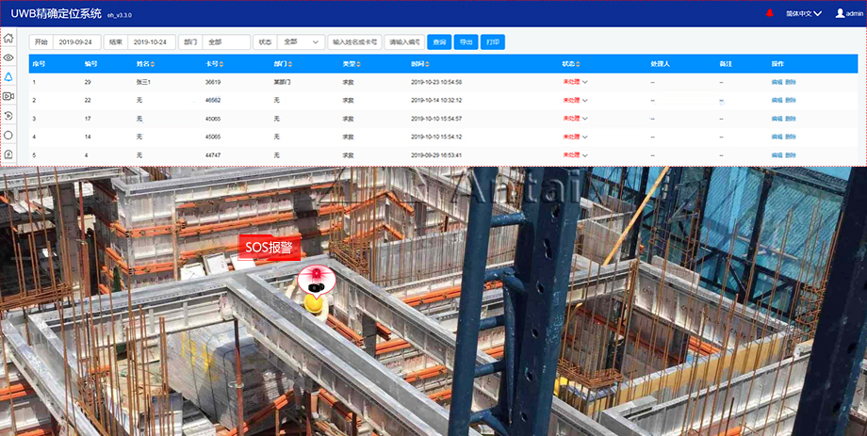Click the 查询 search button
This screenshot has width=867, height=436.
[439, 42]
